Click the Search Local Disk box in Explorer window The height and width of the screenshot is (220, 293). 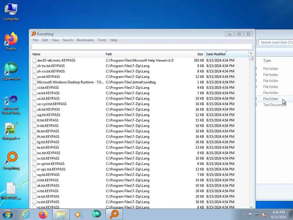276,42
